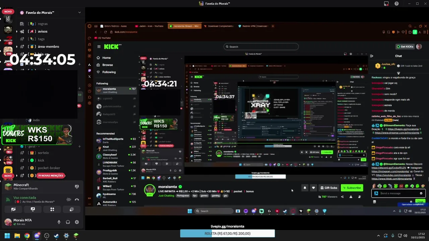Open Discord activities button
429x241 pixels.
click(52, 209)
